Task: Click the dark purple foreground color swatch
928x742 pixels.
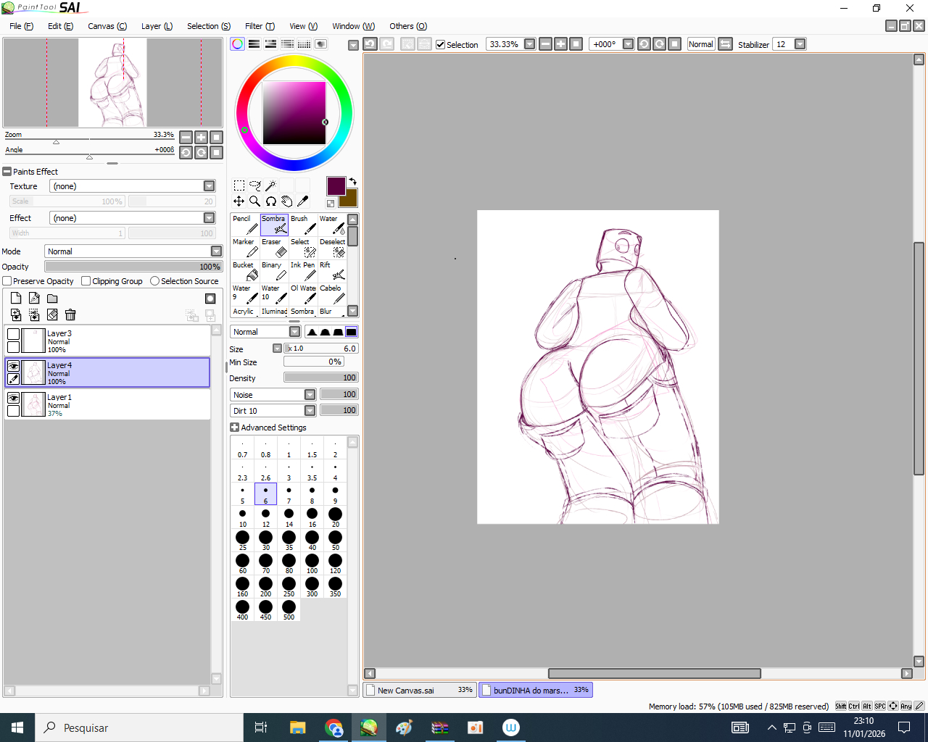Action: pyautogui.click(x=336, y=185)
